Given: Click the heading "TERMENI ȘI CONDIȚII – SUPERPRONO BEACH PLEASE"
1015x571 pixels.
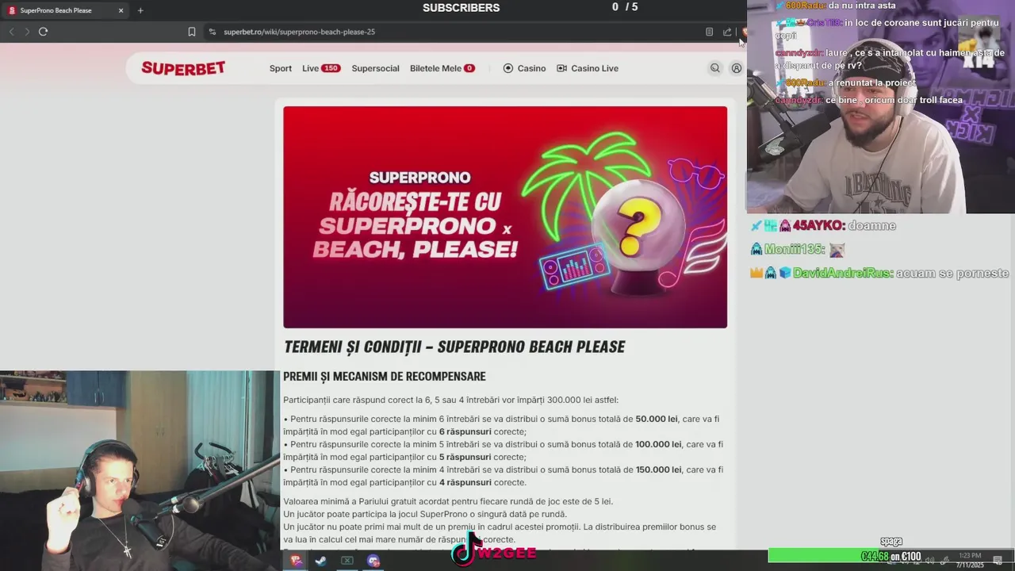Looking at the screenshot, I should coord(454,347).
